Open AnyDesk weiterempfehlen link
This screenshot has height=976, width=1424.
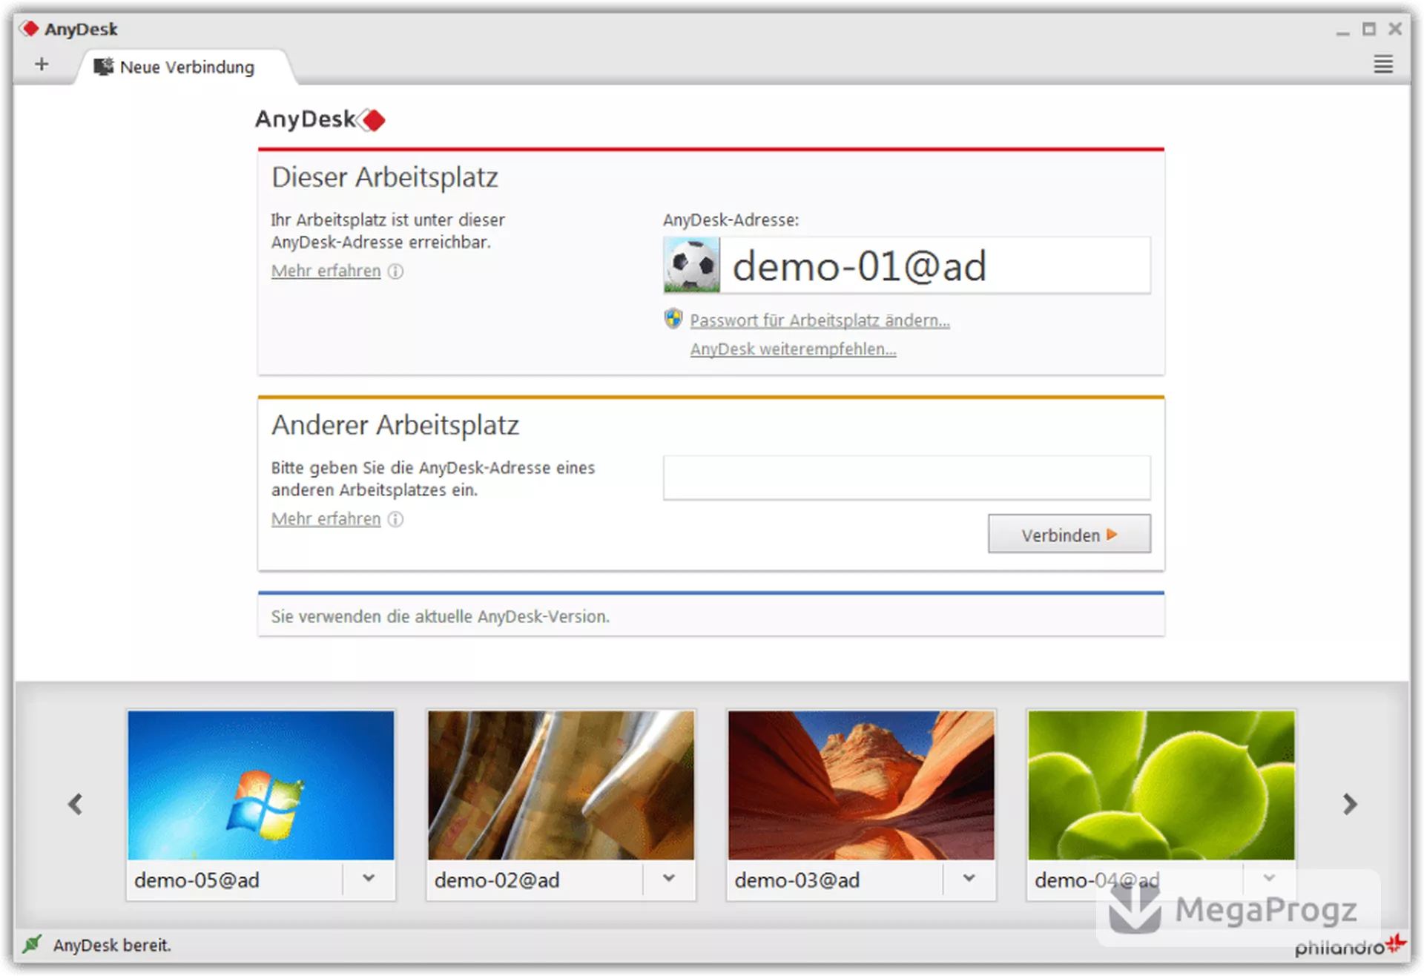click(x=793, y=349)
